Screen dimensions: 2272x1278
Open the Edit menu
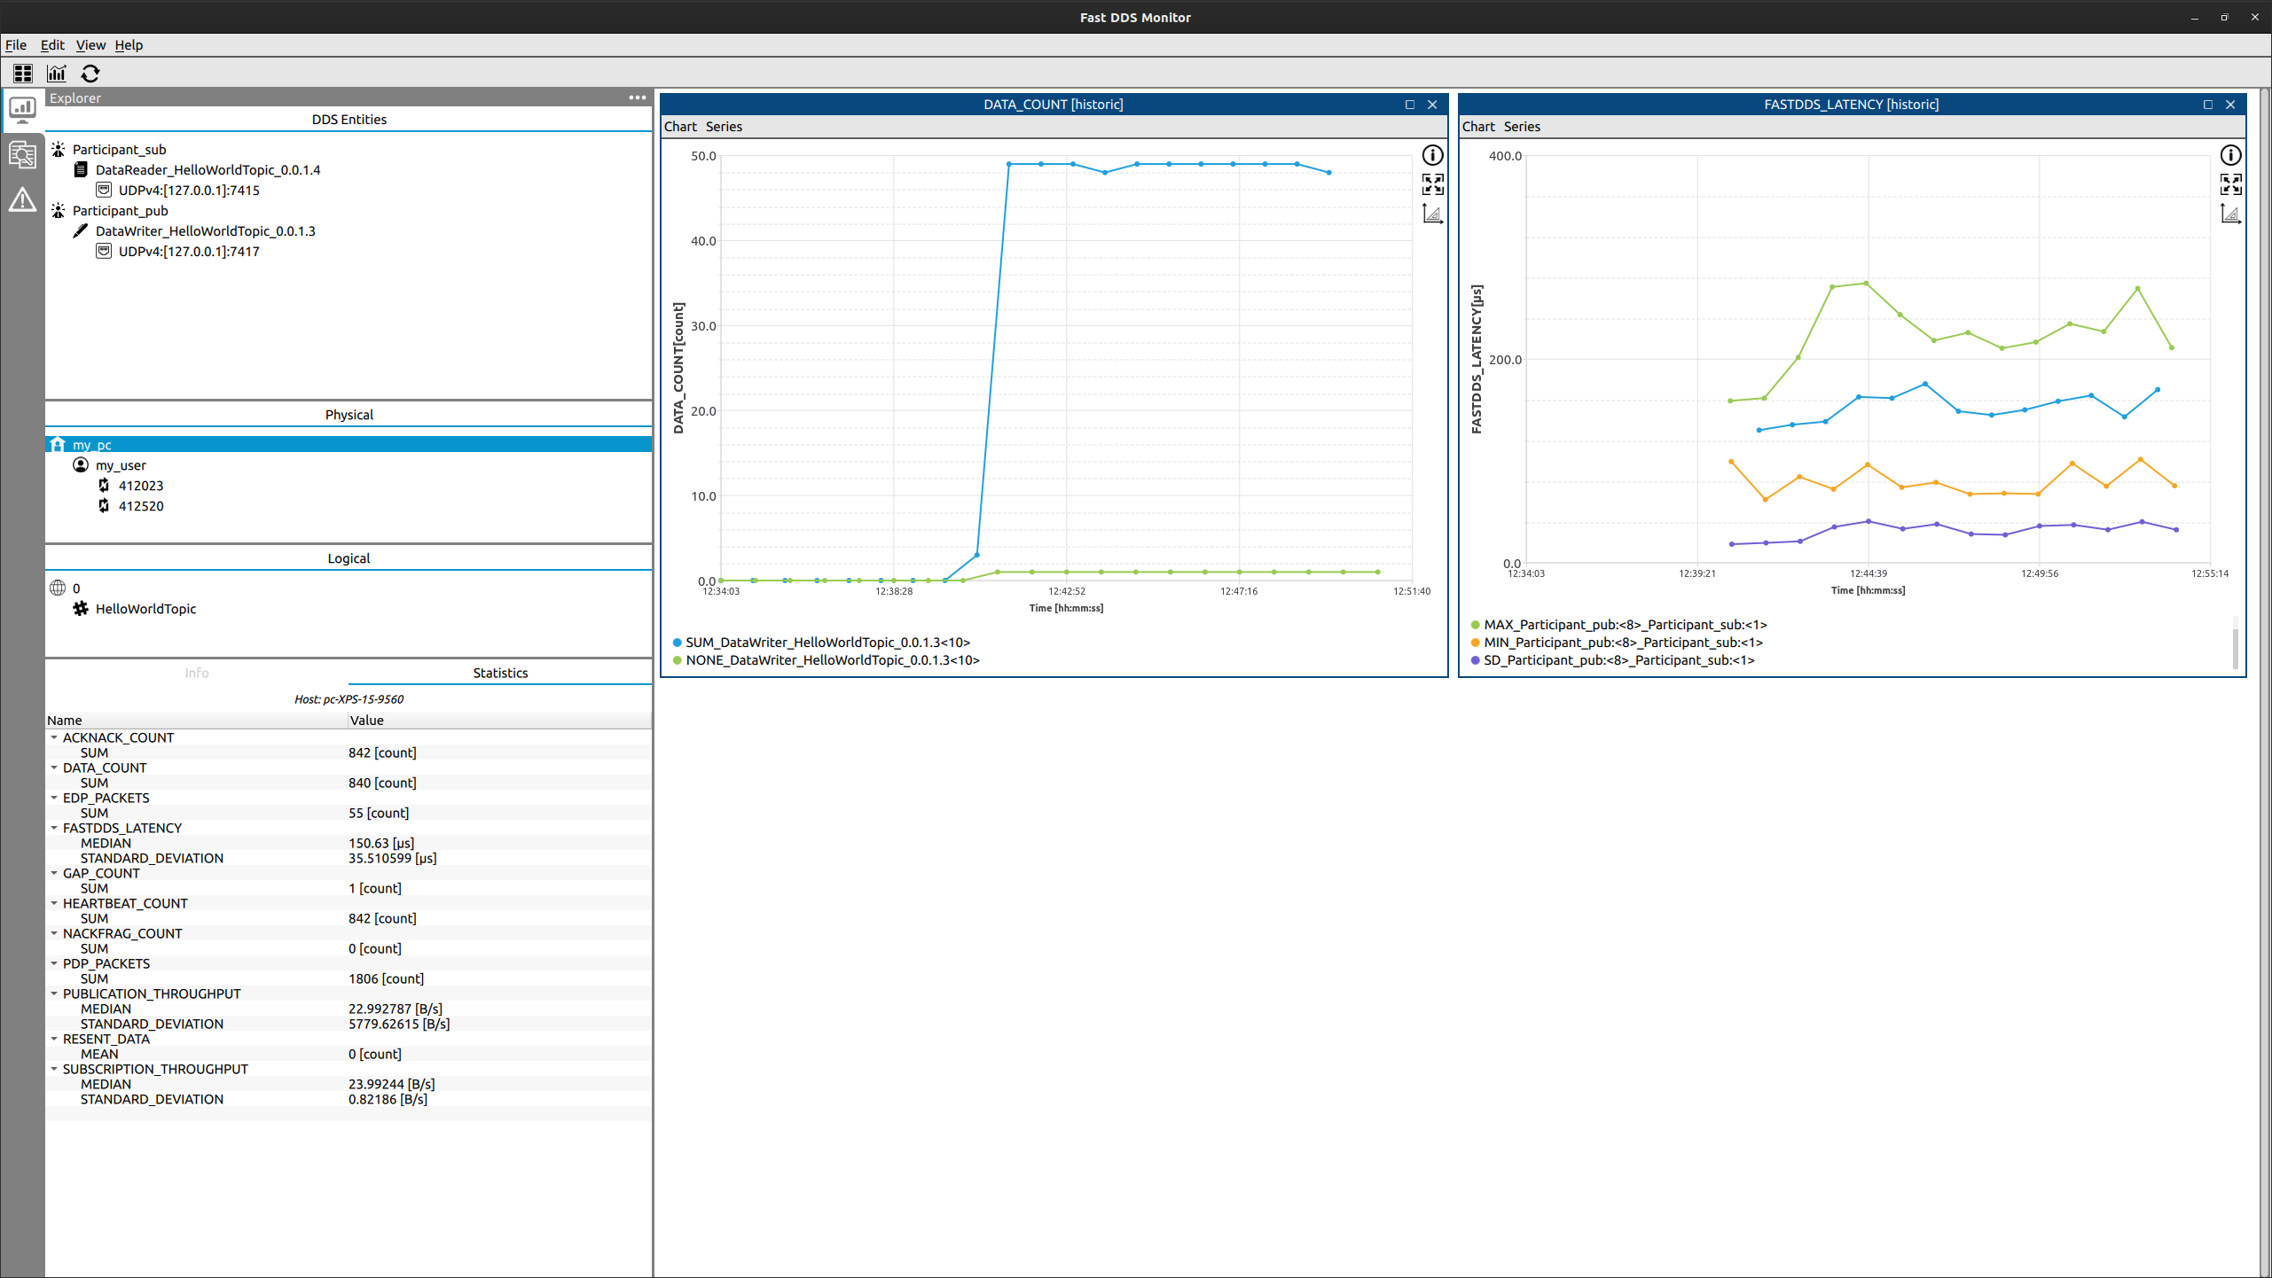[52, 45]
